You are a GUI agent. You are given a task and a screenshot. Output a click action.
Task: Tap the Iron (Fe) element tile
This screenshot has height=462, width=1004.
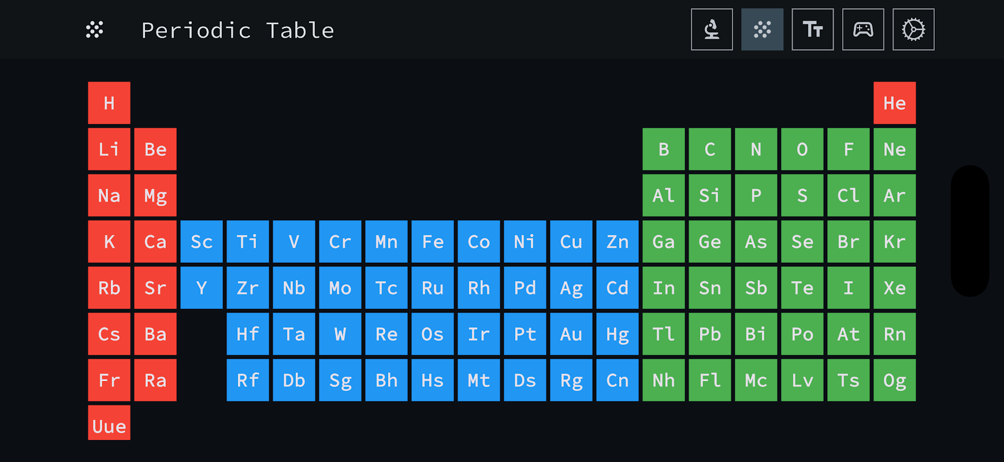pos(433,242)
